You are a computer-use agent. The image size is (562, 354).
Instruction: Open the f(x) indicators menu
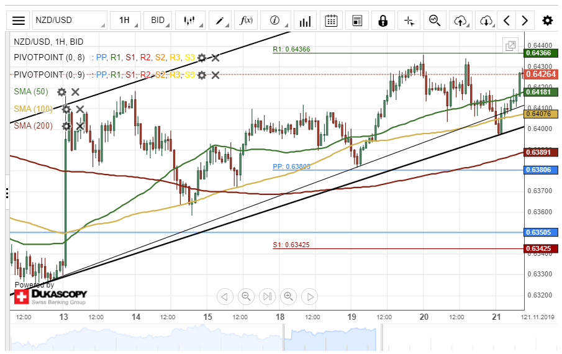[x=246, y=20]
